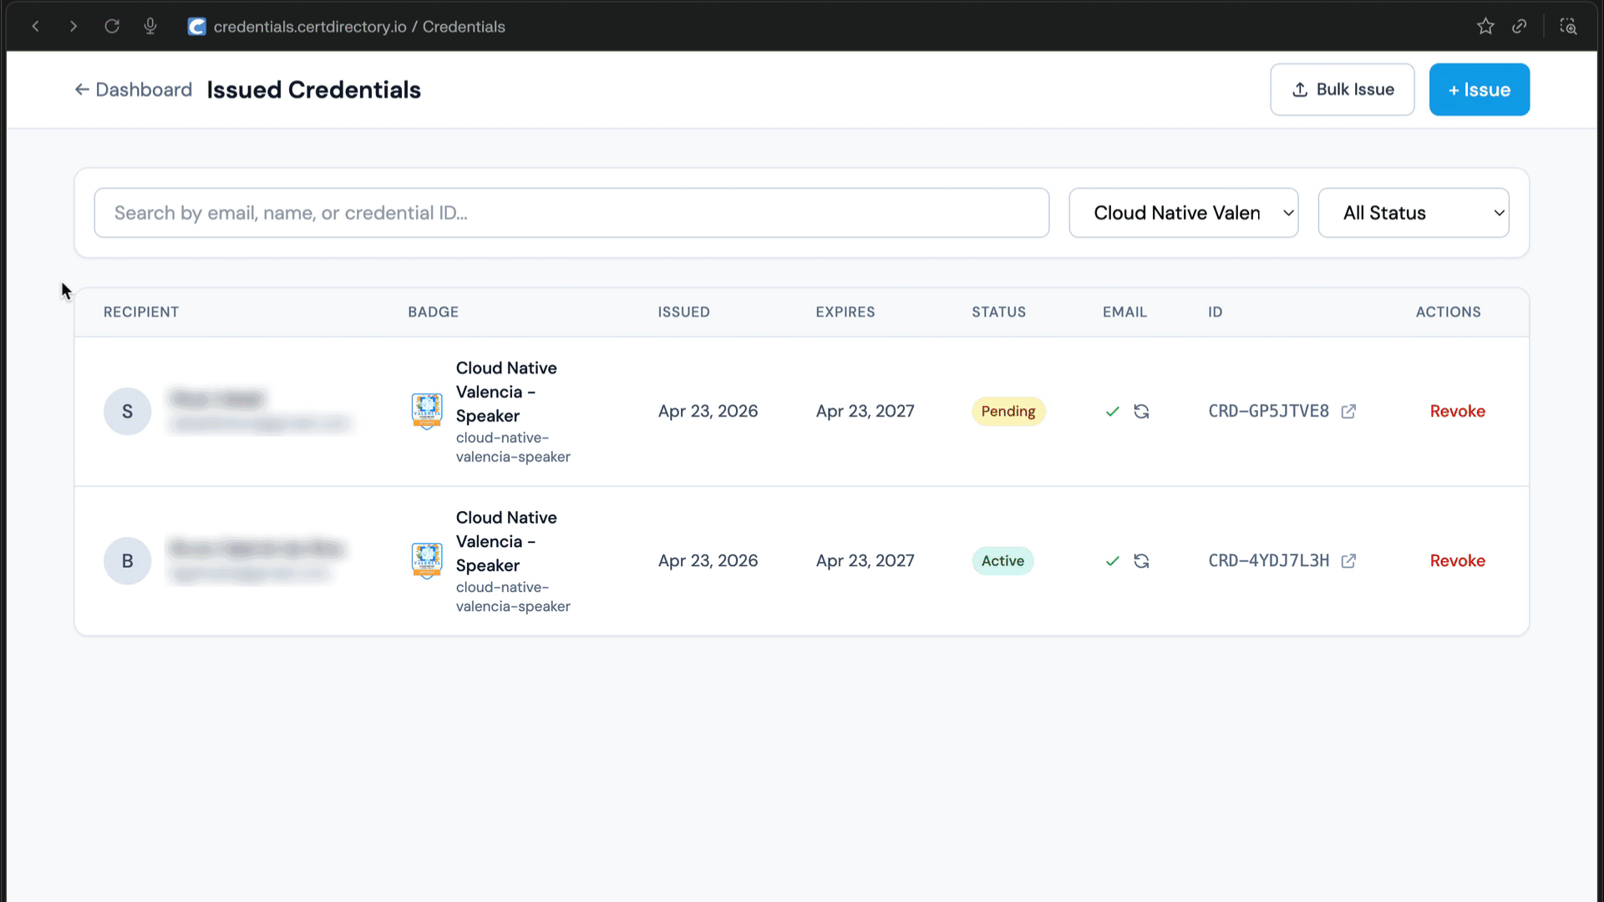The height and width of the screenshot is (902, 1604).
Task: Bookmark the page with the star icon
Action: [1485, 27]
